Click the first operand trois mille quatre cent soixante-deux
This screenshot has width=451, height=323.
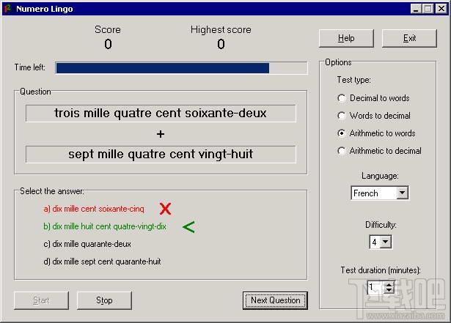[161, 114]
